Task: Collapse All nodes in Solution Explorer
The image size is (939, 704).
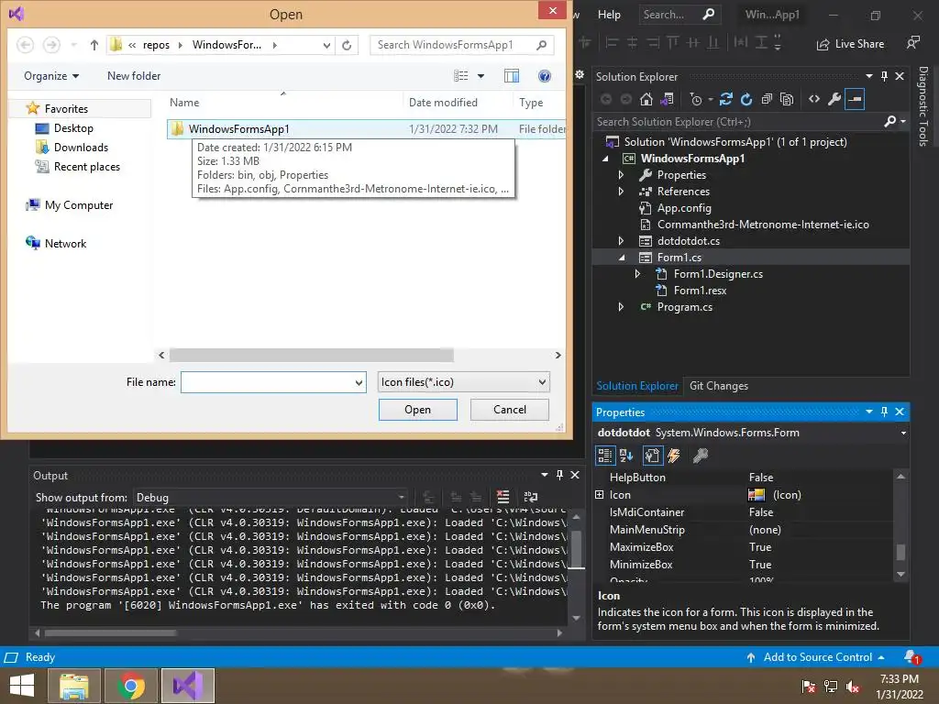Action: pos(767,99)
